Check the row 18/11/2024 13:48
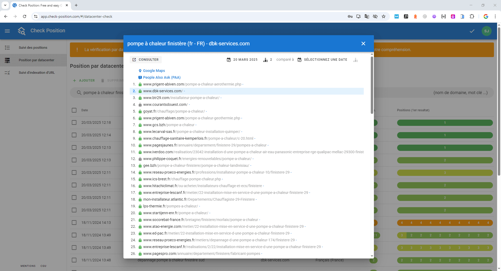 click(74, 260)
